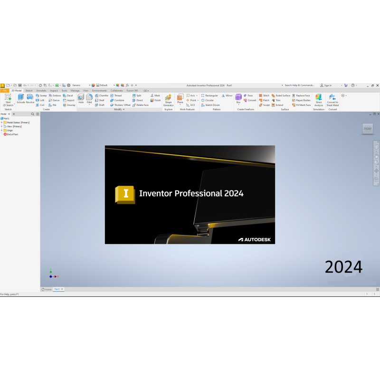The width and height of the screenshot is (380, 380).
Task: Select the Extrude tool
Action: (20, 98)
